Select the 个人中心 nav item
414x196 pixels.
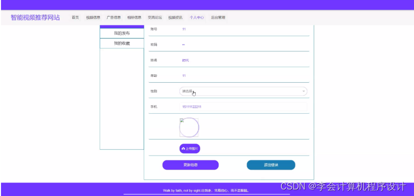(197, 17)
